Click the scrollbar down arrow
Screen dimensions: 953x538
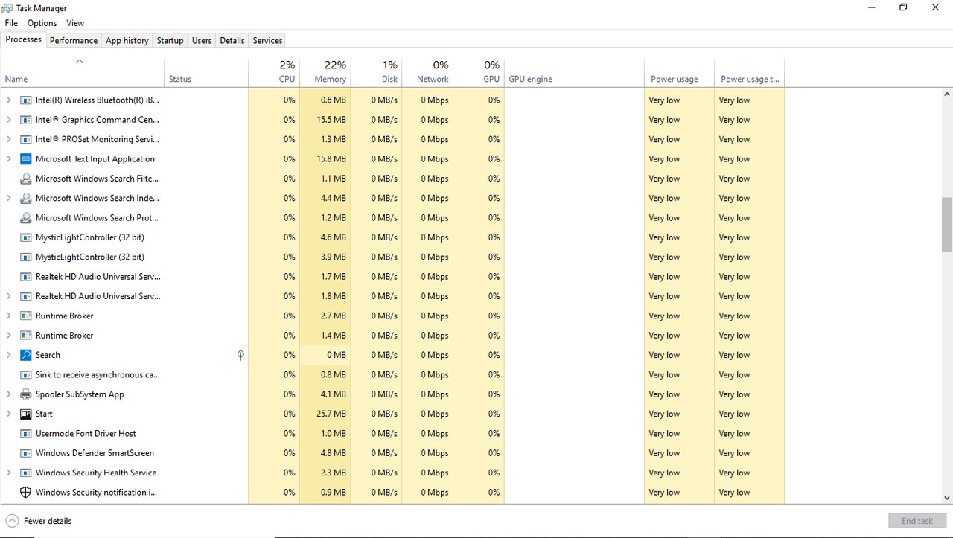947,498
